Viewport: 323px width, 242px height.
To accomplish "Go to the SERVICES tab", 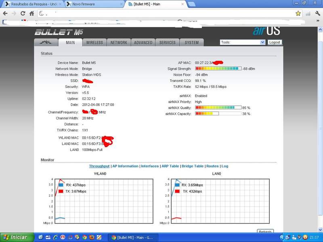I will point(168,42).
